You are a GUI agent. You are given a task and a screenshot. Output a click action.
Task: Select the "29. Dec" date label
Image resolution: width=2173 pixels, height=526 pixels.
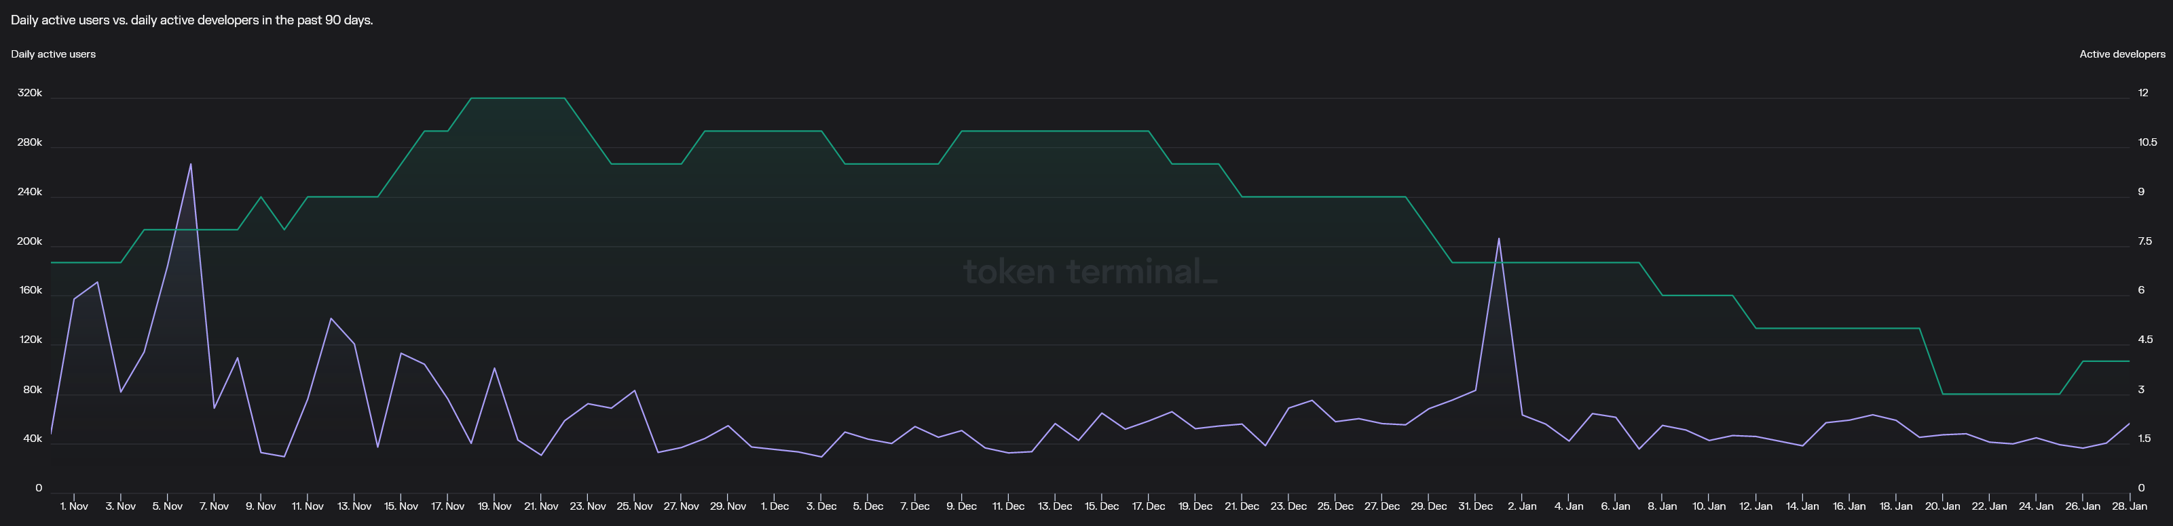tap(1428, 506)
